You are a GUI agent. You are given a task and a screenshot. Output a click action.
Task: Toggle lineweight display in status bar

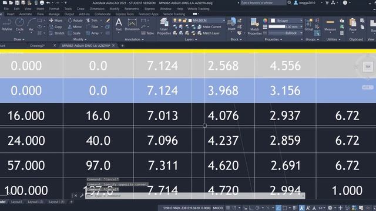click(294, 208)
